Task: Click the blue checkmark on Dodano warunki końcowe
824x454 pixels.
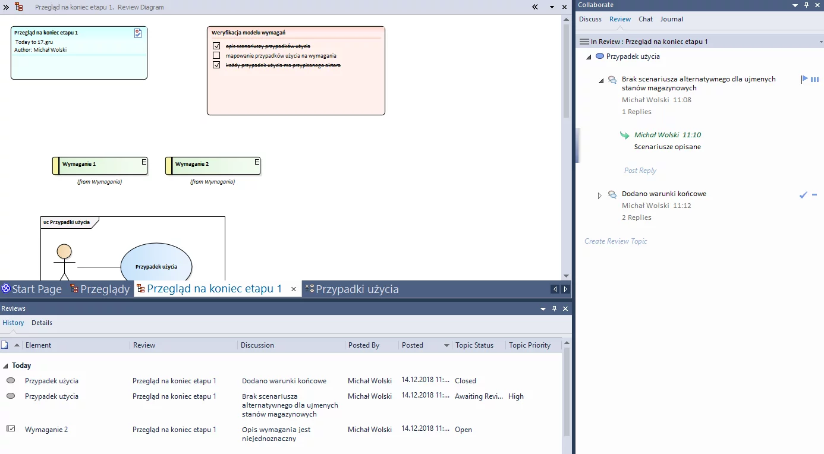Action: pyautogui.click(x=804, y=194)
